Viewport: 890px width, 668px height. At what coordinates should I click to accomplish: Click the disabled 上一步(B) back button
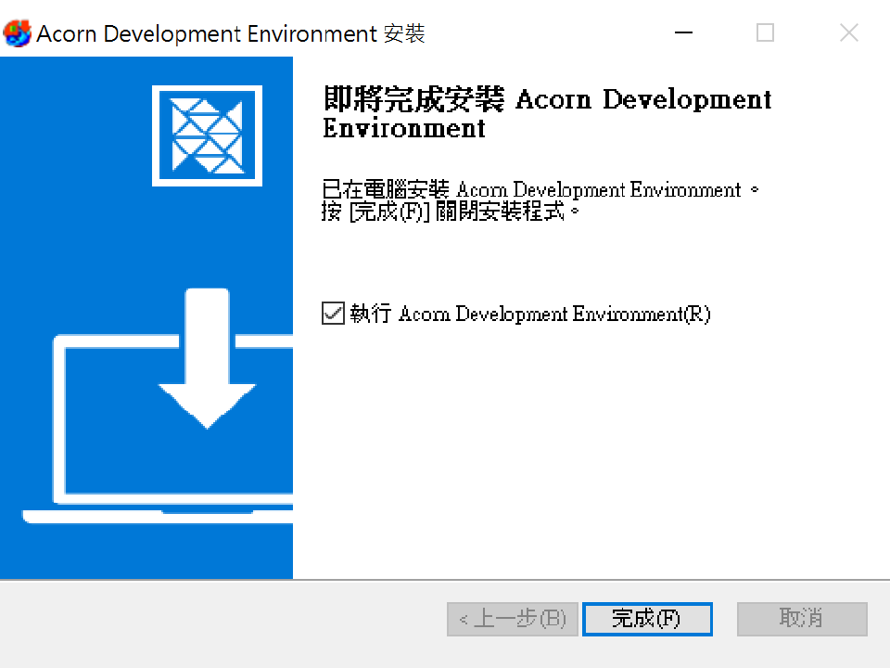pyautogui.click(x=513, y=619)
